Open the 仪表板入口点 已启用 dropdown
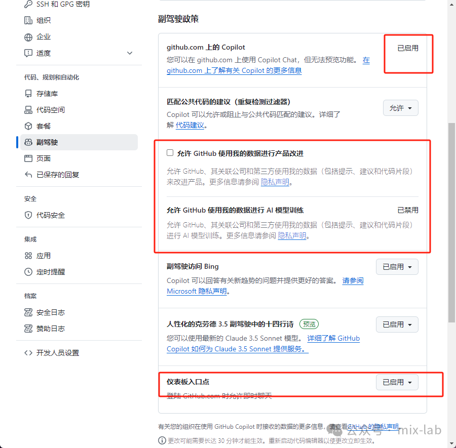The width and height of the screenshot is (456, 448). point(397,382)
